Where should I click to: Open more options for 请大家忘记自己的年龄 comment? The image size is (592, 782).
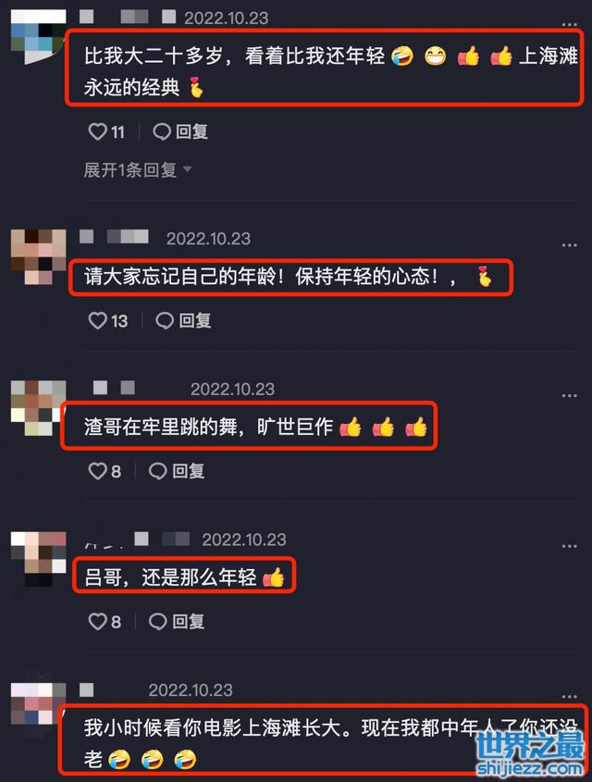[569, 245]
